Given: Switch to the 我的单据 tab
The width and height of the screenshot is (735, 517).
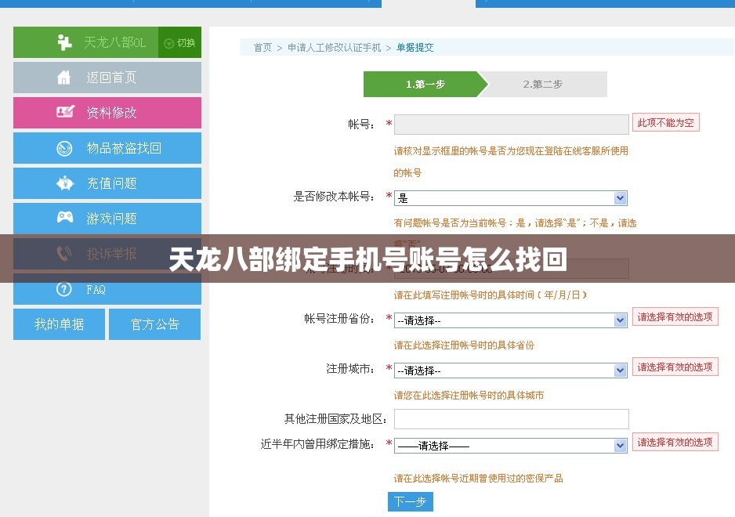Looking at the screenshot, I should click(x=59, y=324).
